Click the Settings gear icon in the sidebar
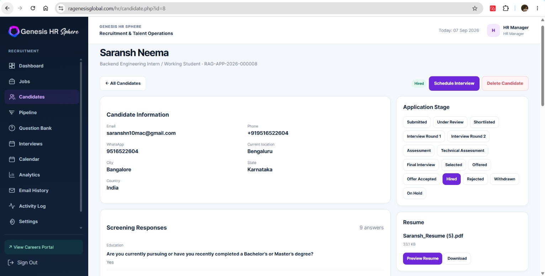Screen dimensions: 545x276 [12, 221]
